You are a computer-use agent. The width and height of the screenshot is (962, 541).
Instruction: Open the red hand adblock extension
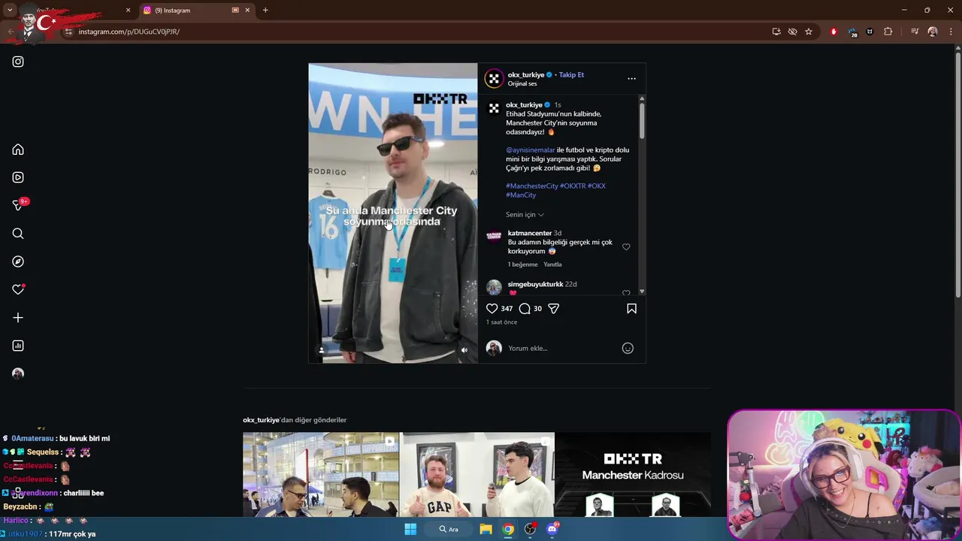[x=833, y=32]
